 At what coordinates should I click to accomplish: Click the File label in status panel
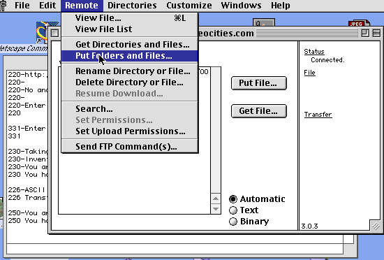[x=309, y=73]
